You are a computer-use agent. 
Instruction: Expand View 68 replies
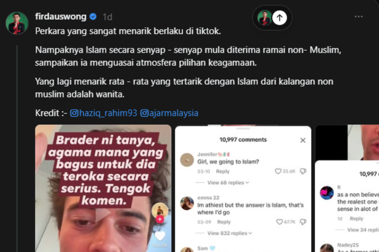[228, 183]
